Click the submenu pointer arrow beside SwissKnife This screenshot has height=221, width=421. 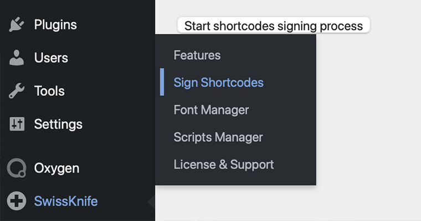pyautogui.click(x=151, y=202)
